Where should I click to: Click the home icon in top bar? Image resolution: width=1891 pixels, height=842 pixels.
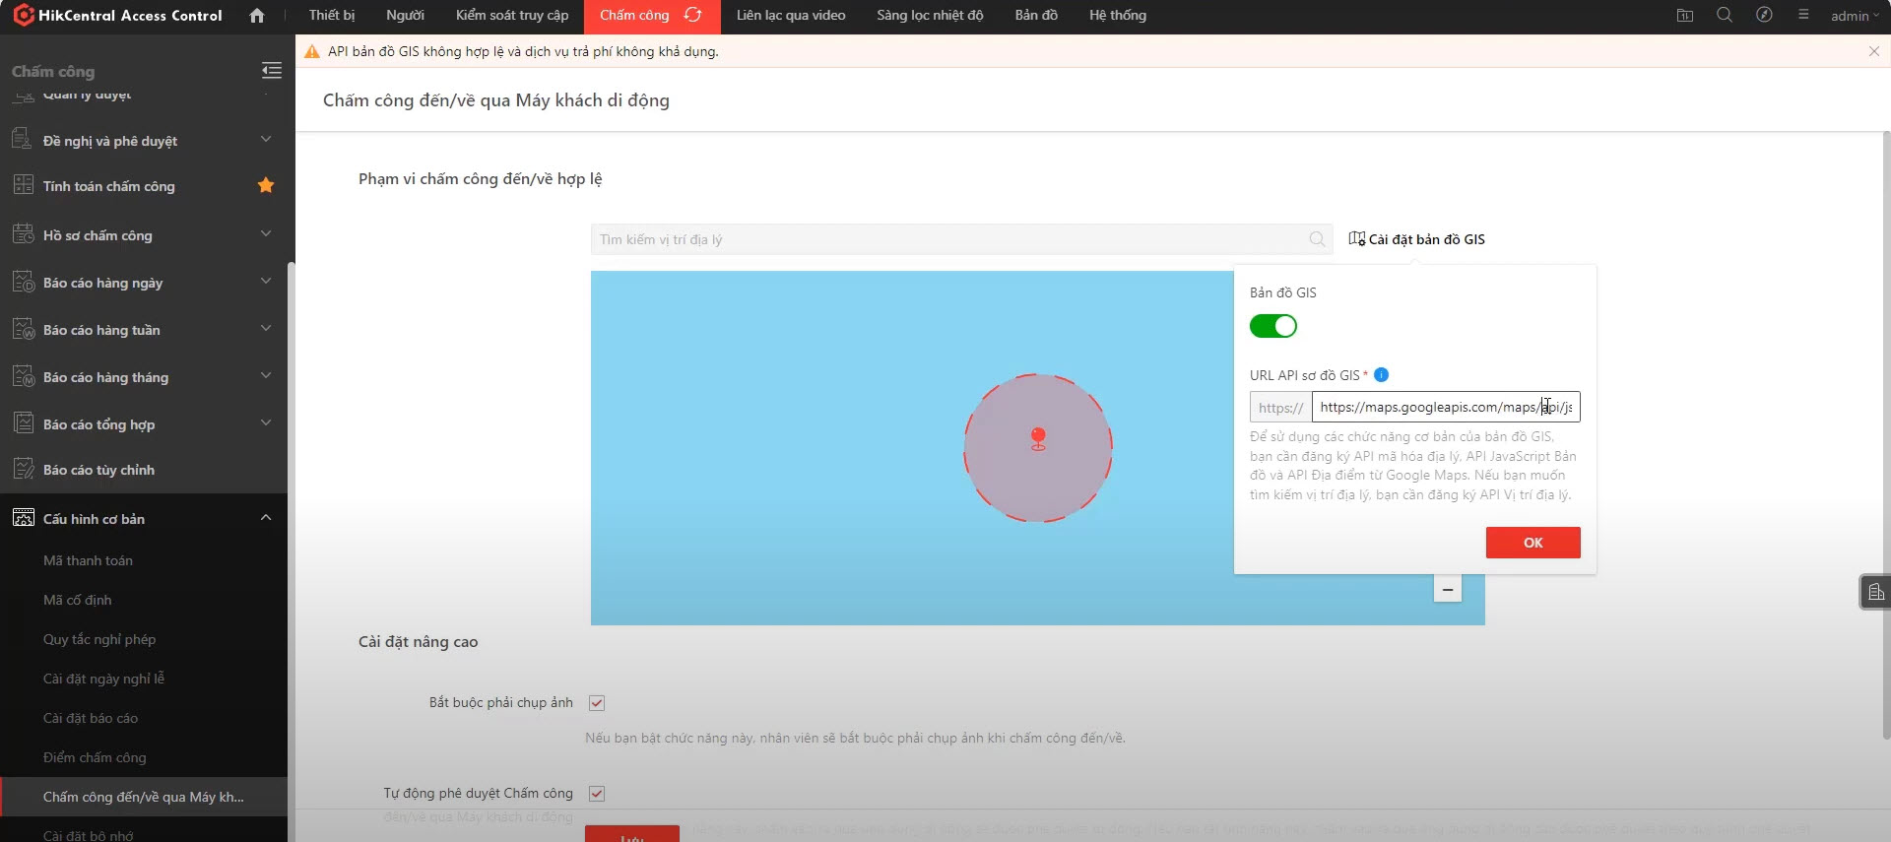(257, 16)
